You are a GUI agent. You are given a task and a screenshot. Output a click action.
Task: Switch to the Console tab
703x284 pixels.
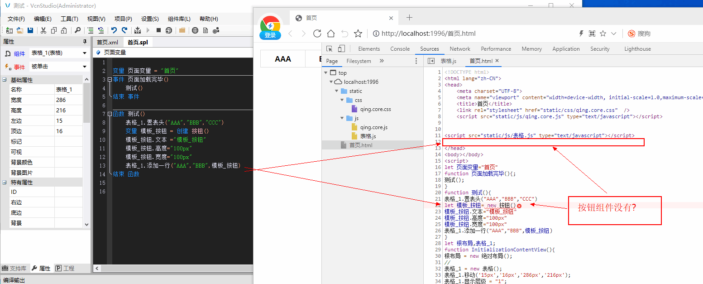point(400,49)
